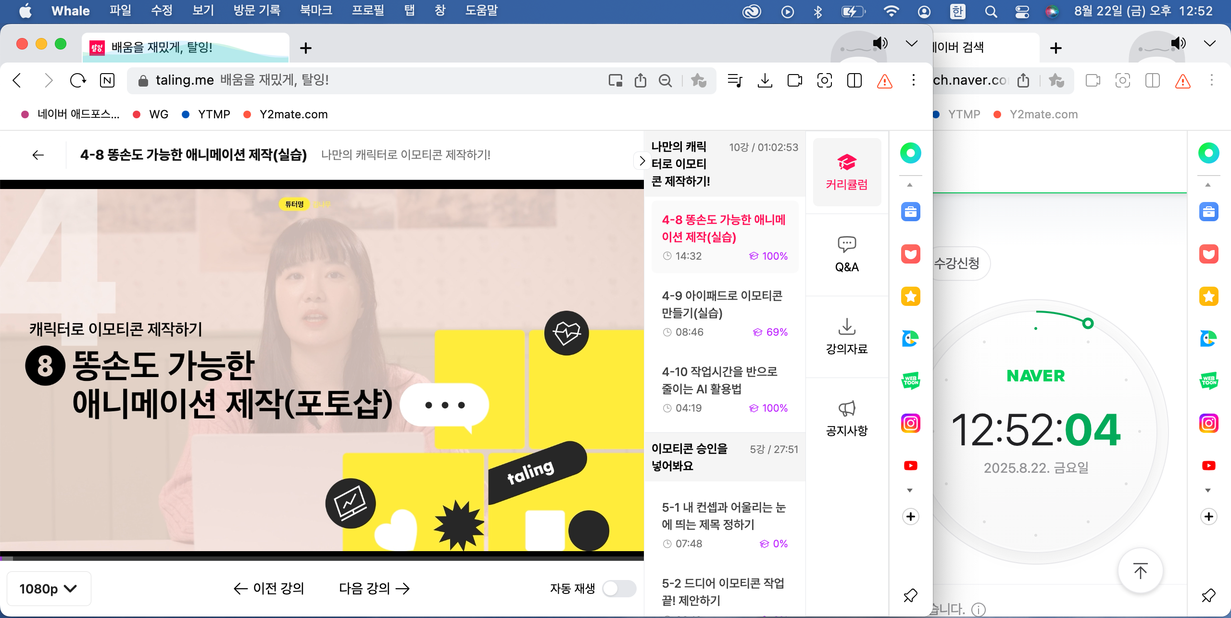
Task: Open split view icon in toolbar
Action: [854, 80]
